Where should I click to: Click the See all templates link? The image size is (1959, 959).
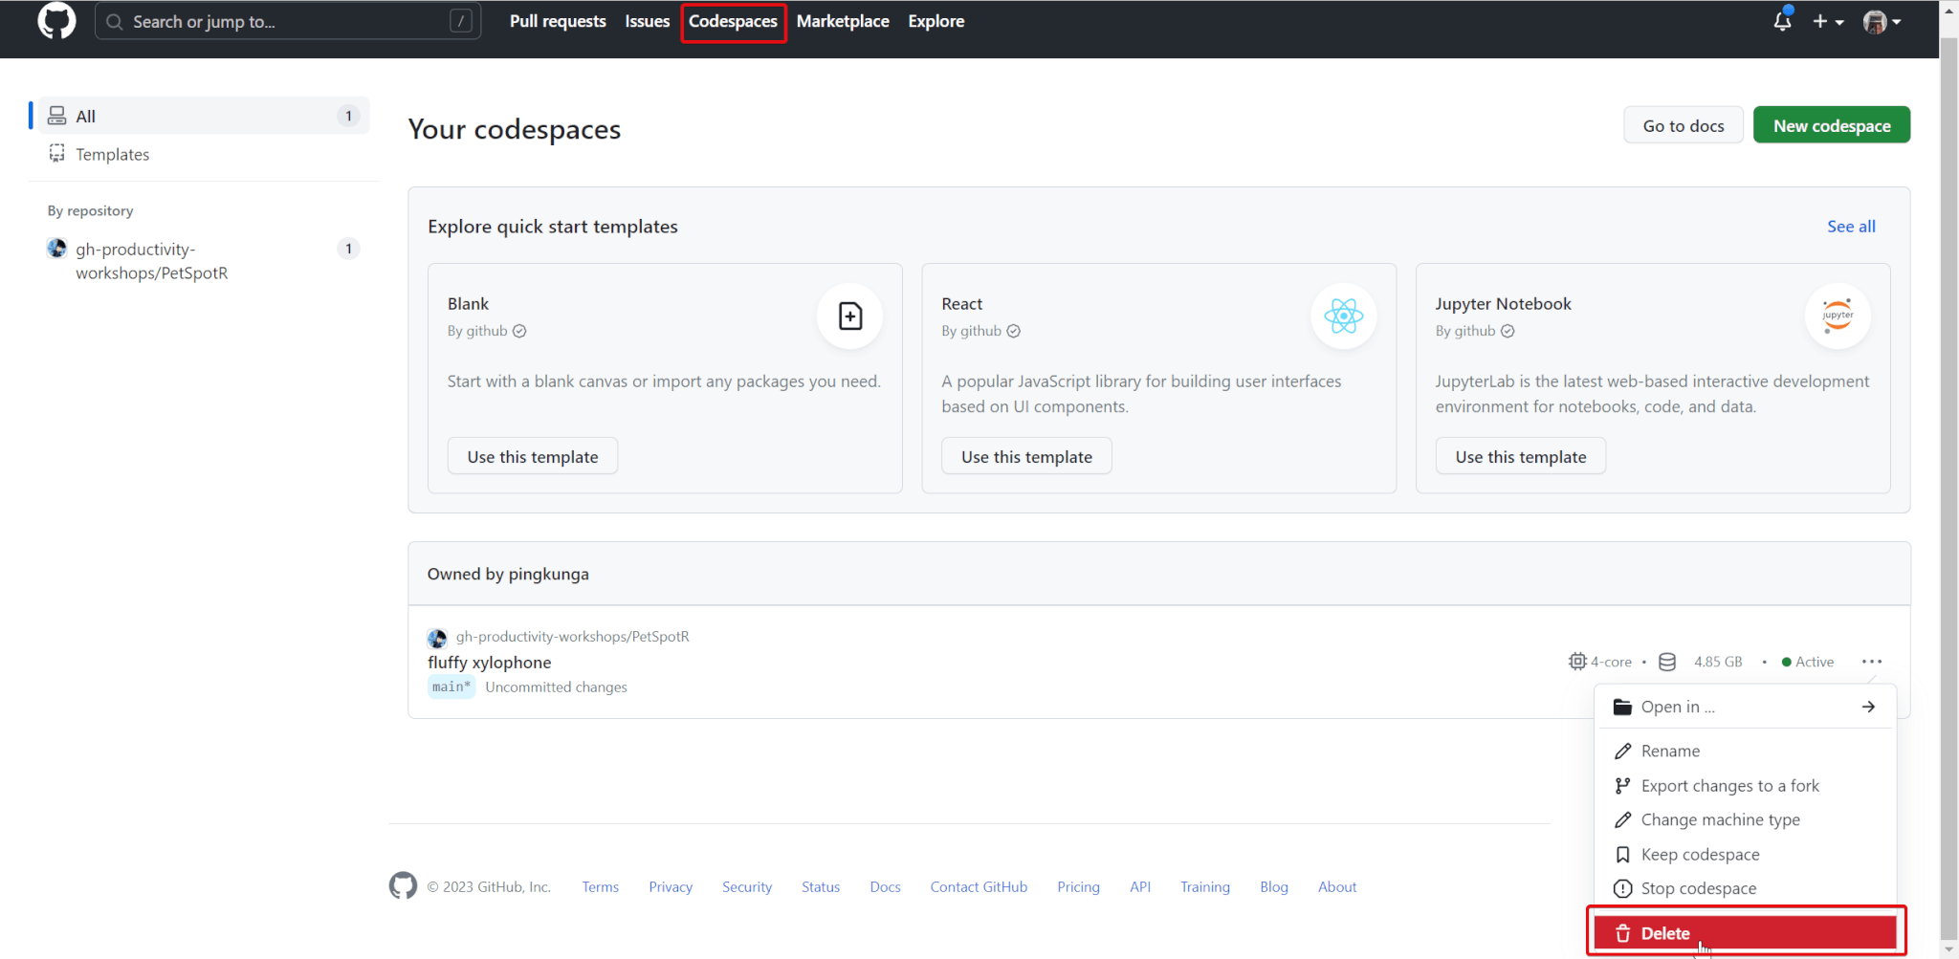(1850, 226)
